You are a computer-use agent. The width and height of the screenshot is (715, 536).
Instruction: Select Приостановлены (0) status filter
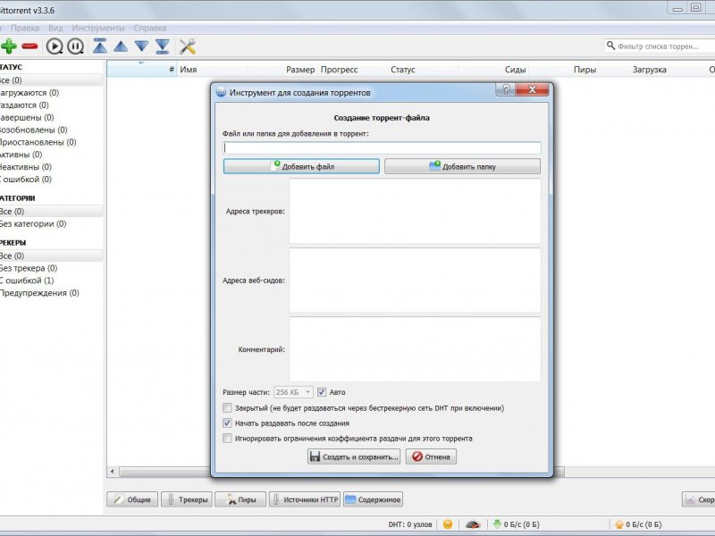coord(38,142)
